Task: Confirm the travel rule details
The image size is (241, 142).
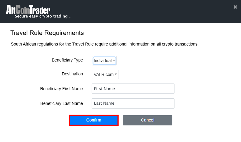Action: pyautogui.click(x=94, y=120)
